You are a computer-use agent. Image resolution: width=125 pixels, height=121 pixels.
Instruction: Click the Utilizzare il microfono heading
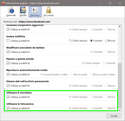click(x=19, y=93)
